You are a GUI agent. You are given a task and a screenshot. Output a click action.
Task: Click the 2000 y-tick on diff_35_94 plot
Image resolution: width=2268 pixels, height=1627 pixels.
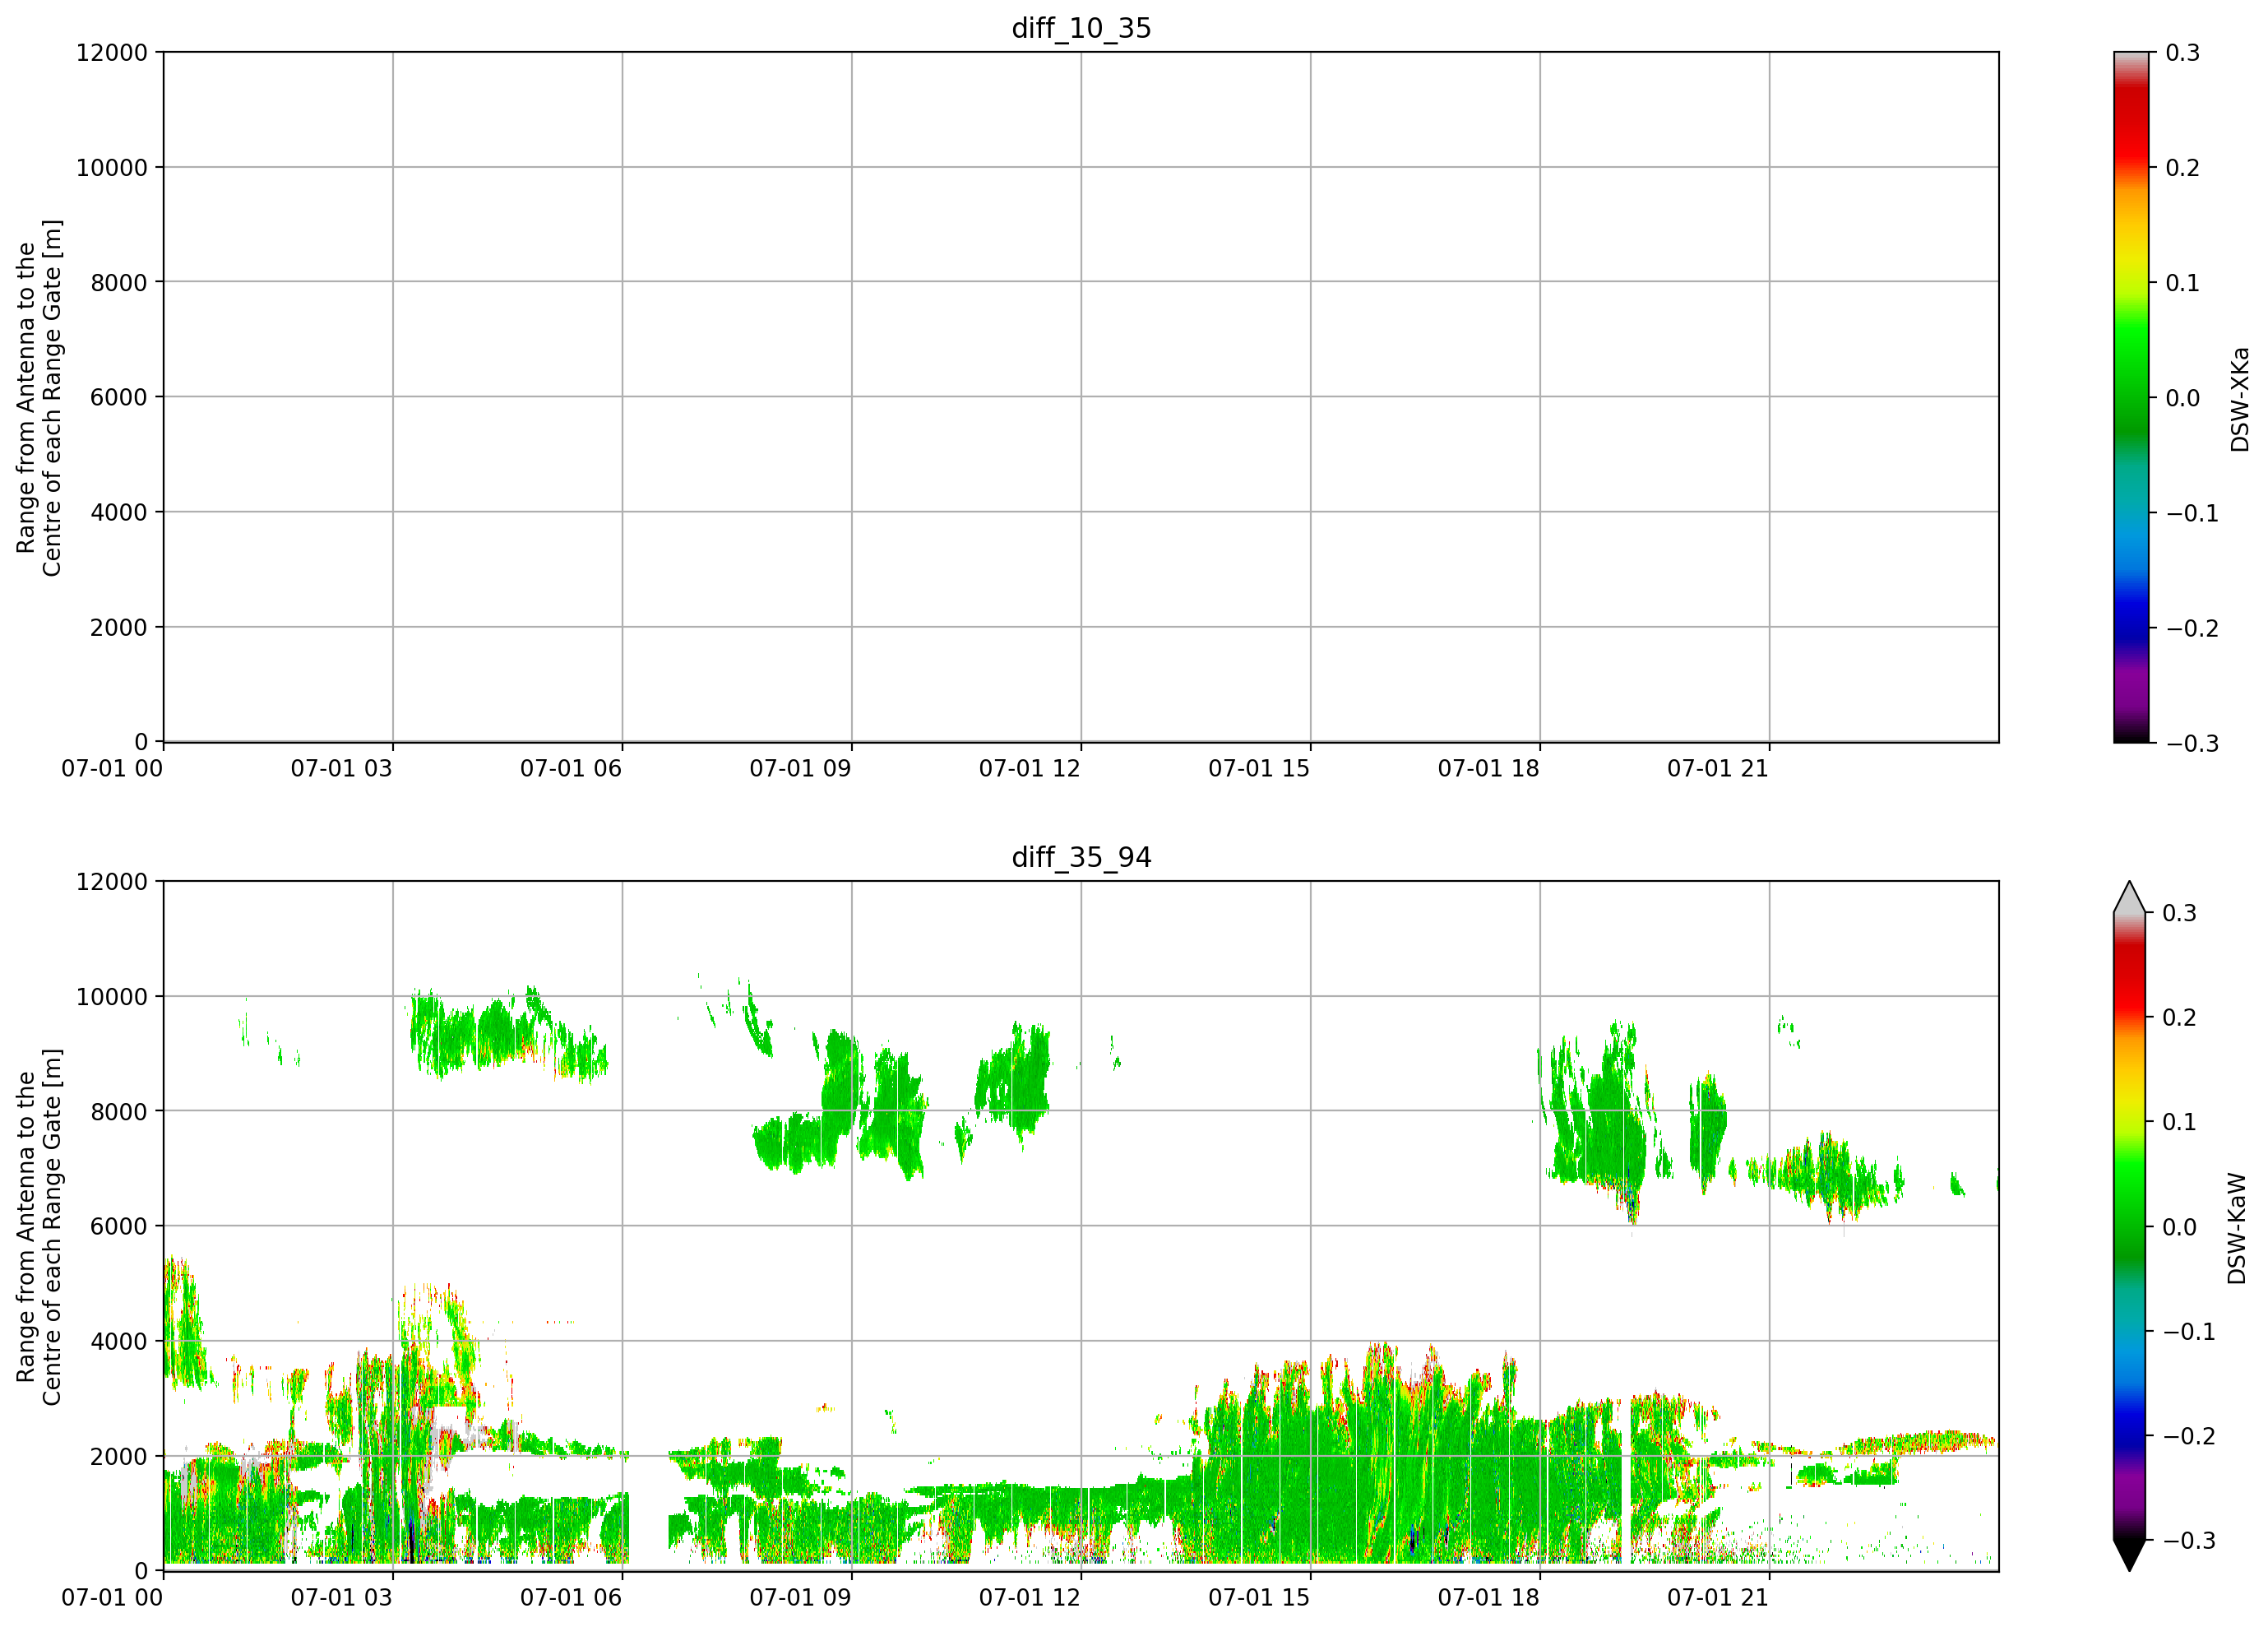tap(119, 1457)
